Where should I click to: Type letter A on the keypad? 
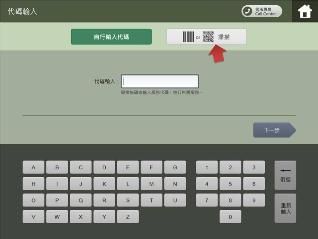[33, 167]
